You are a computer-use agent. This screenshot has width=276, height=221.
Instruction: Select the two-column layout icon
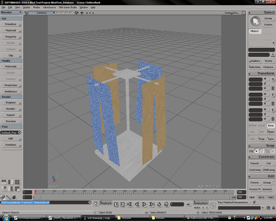[x=11, y=182]
